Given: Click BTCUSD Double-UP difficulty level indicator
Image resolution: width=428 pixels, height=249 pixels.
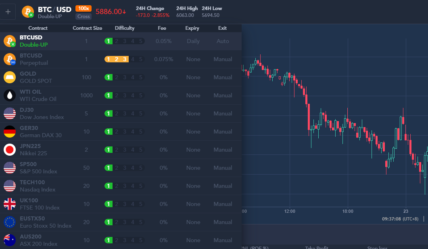Looking at the screenshot, I should pyautogui.click(x=125, y=41).
